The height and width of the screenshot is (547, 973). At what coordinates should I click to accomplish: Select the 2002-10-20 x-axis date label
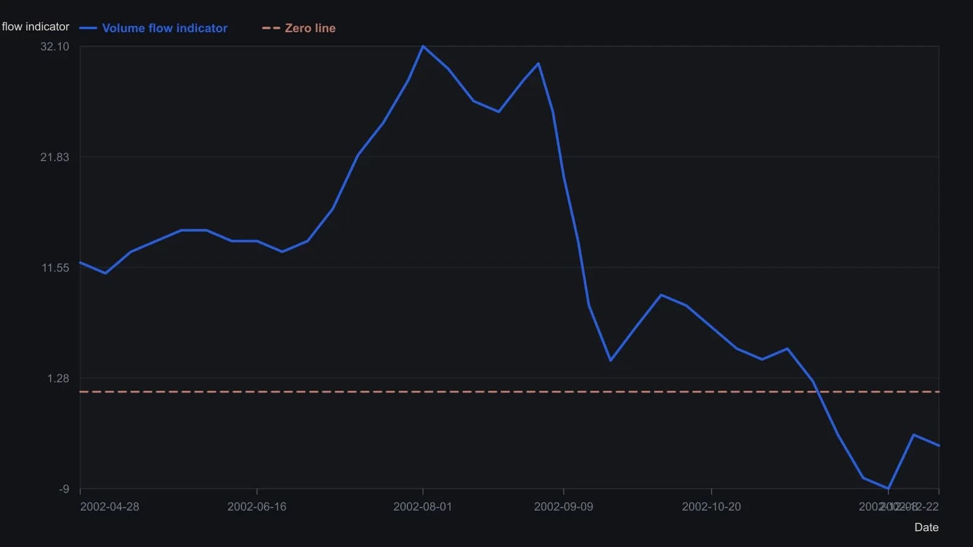pos(712,506)
